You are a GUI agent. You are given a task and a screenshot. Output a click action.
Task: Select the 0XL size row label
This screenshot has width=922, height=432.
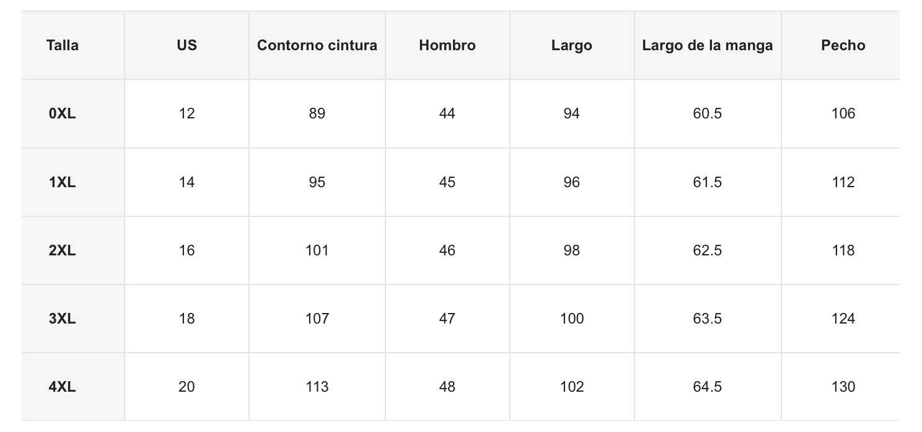point(63,113)
